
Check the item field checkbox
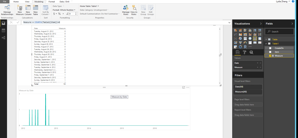coord(270,52)
